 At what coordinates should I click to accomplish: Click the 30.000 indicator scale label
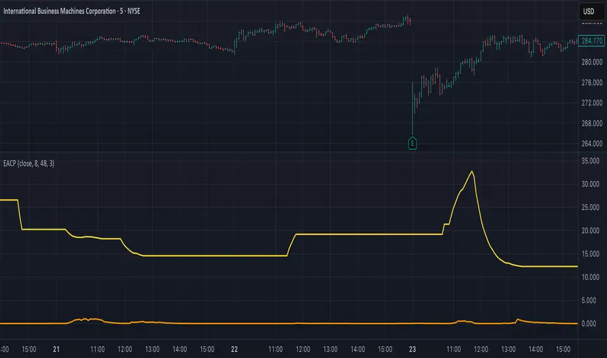tap(592, 184)
